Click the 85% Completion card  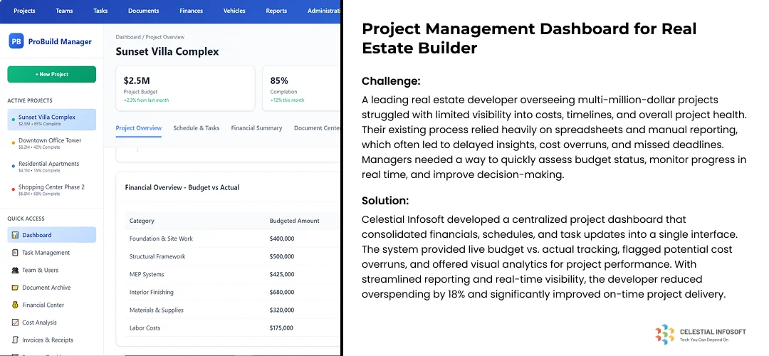302,89
